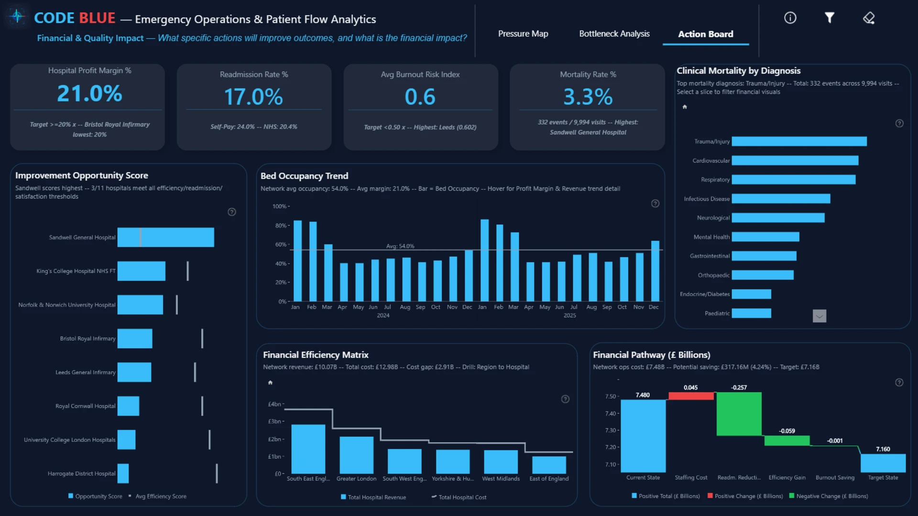Expand the diagnosis list with down chevron
The image size is (918, 516).
click(820, 316)
